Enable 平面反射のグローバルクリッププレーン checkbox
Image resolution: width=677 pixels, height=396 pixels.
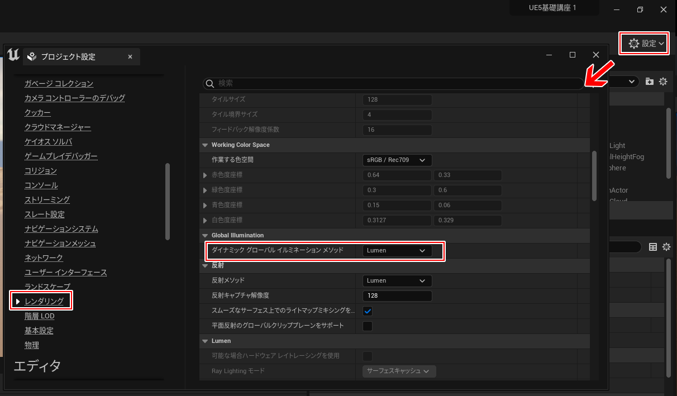(368, 326)
